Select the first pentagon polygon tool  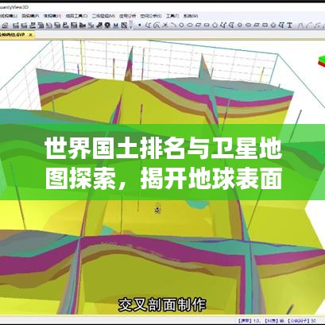tap(215, 25)
